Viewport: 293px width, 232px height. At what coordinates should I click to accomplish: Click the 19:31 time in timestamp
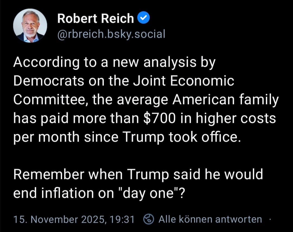click(124, 219)
